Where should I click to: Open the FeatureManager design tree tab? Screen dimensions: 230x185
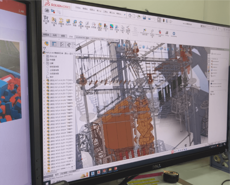pos(47,44)
